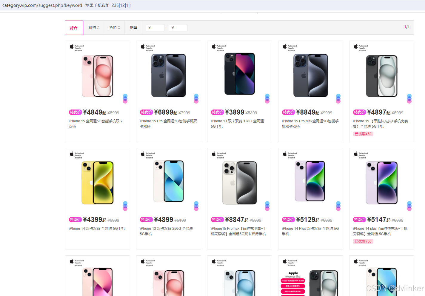Click the ¥5129起 price
Viewport: 425px width, 296px height.
[x=308, y=220]
